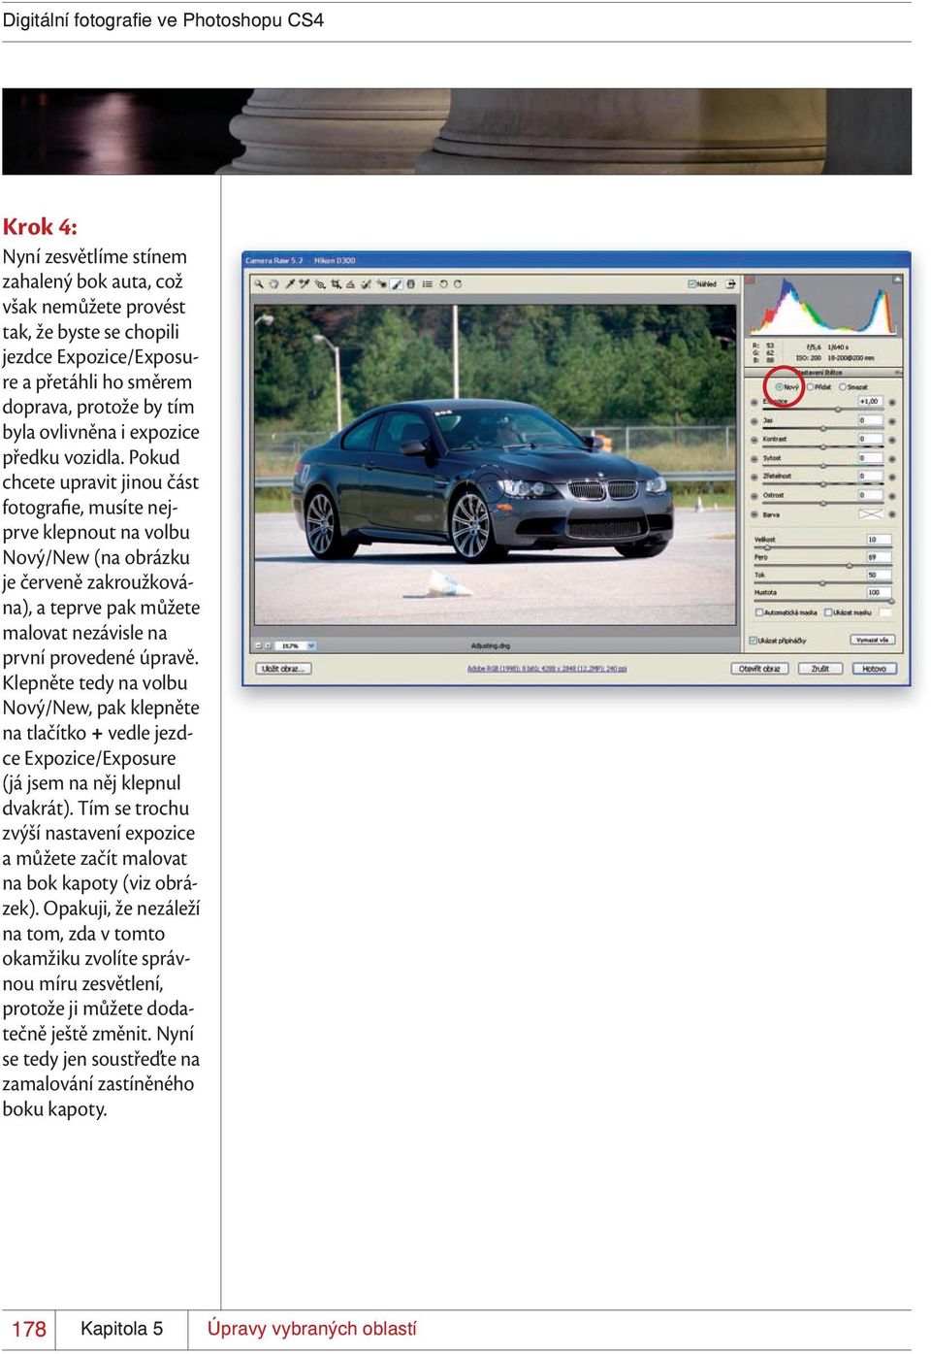The width and height of the screenshot is (931, 1354).
Task: Click the Barva color swatch box
Action: [871, 514]
